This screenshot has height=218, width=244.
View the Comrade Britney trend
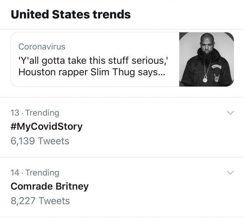[50, 186]
